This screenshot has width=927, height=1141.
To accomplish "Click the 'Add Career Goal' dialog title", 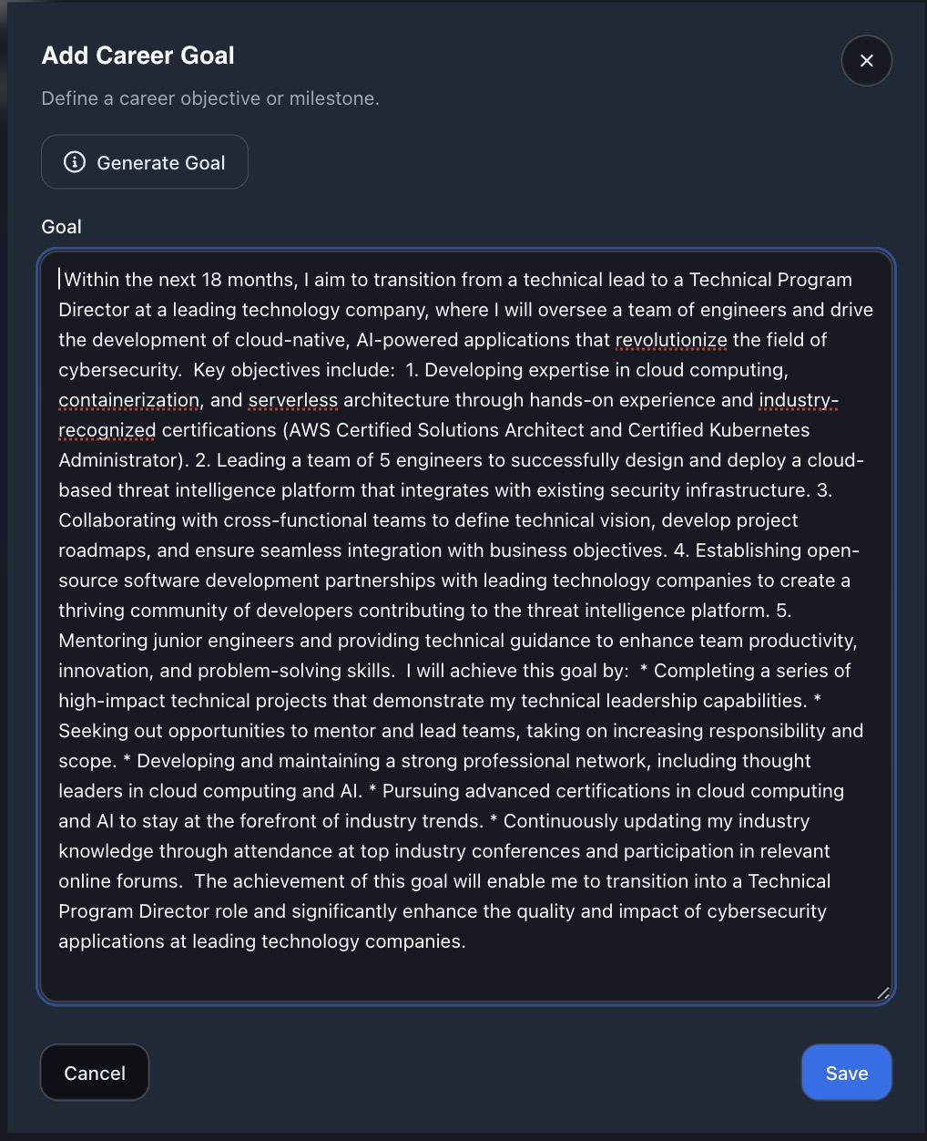I will pos(138,56).
